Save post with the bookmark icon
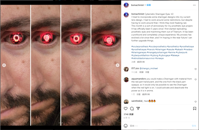199x130 pixels. [195, 109]
